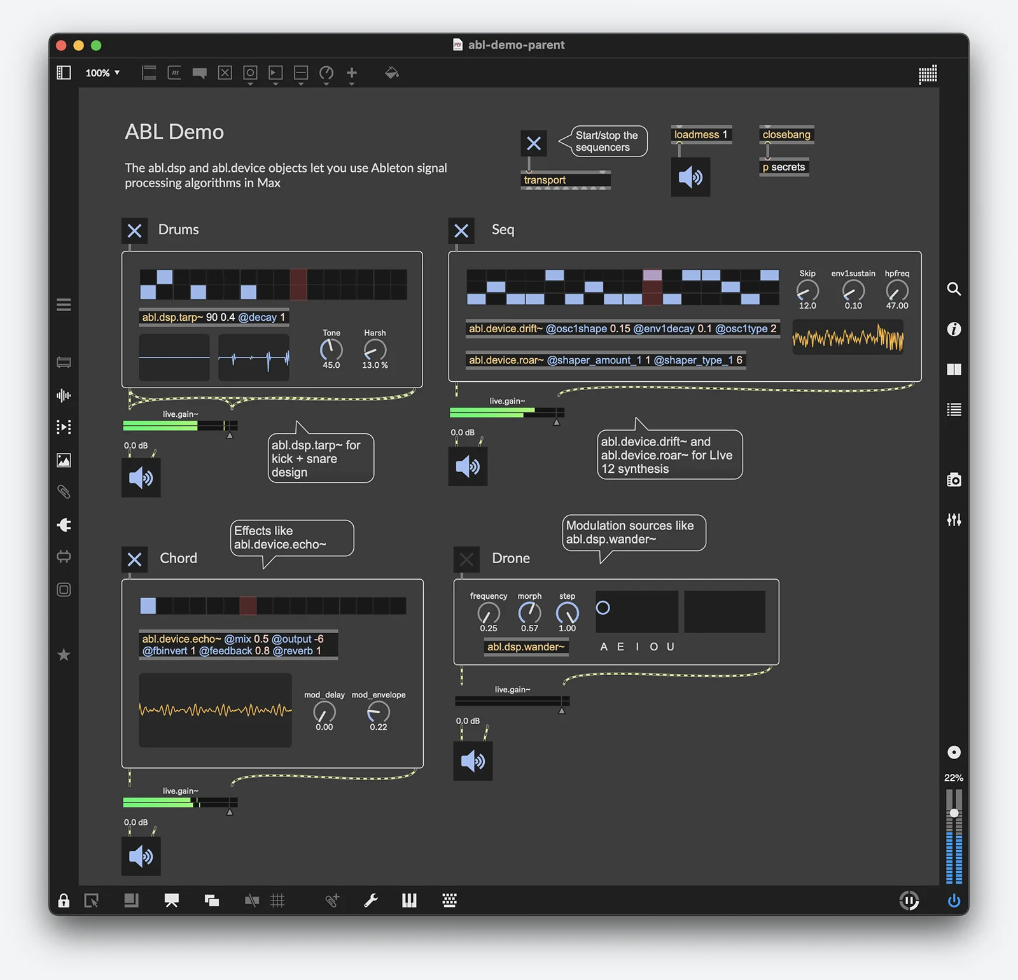Toggle the Start/stop sequencers switch

pos(534,143)
